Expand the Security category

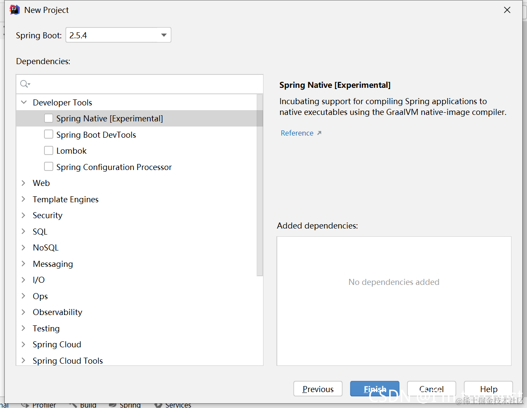click(x=24, y=215)
